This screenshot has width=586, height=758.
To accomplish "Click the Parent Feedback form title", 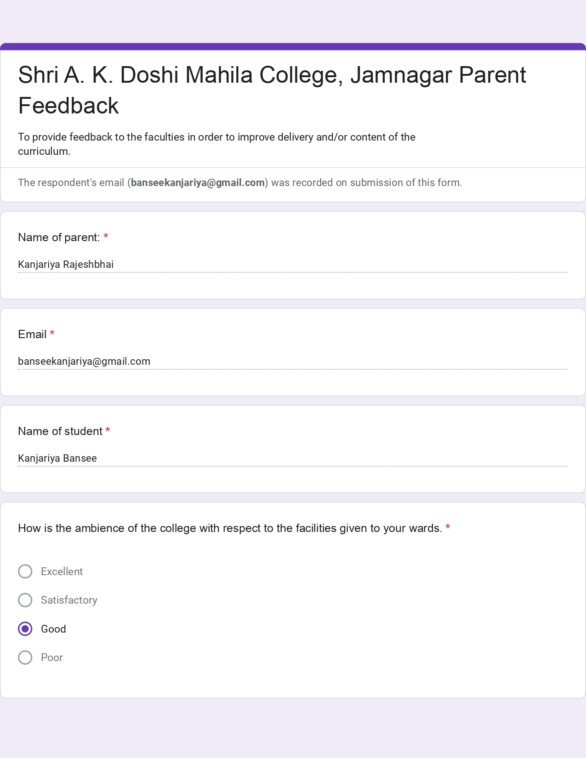I will click(271, 90).
